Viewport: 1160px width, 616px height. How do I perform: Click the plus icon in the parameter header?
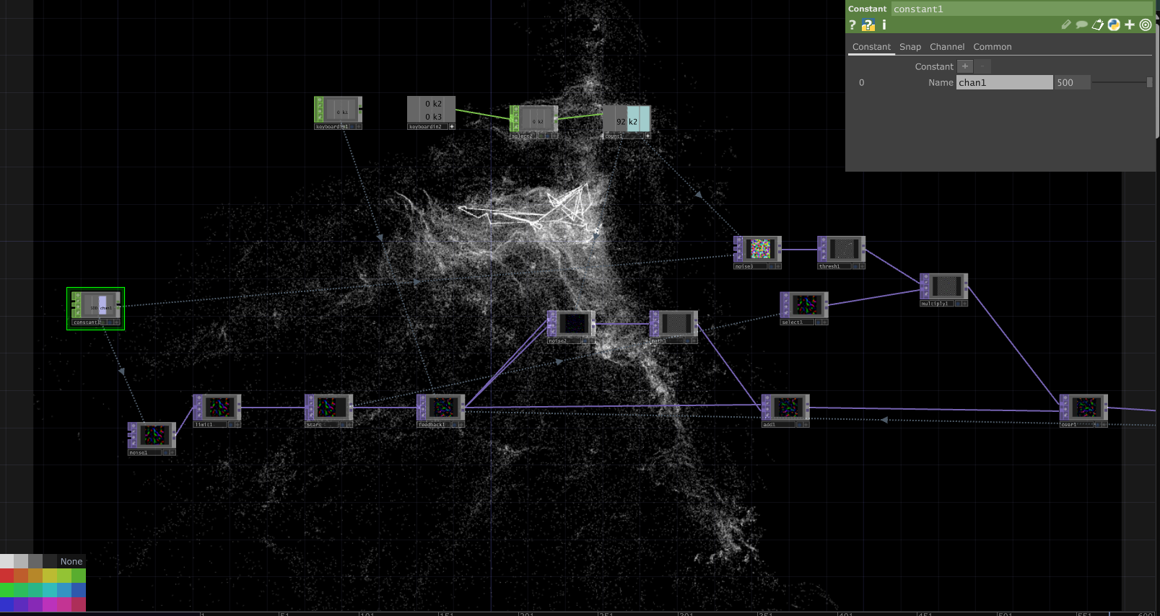coord(1130,25)
